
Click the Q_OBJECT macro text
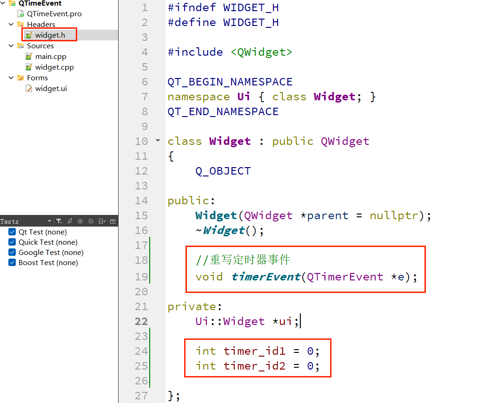click(x=223, y=171)
